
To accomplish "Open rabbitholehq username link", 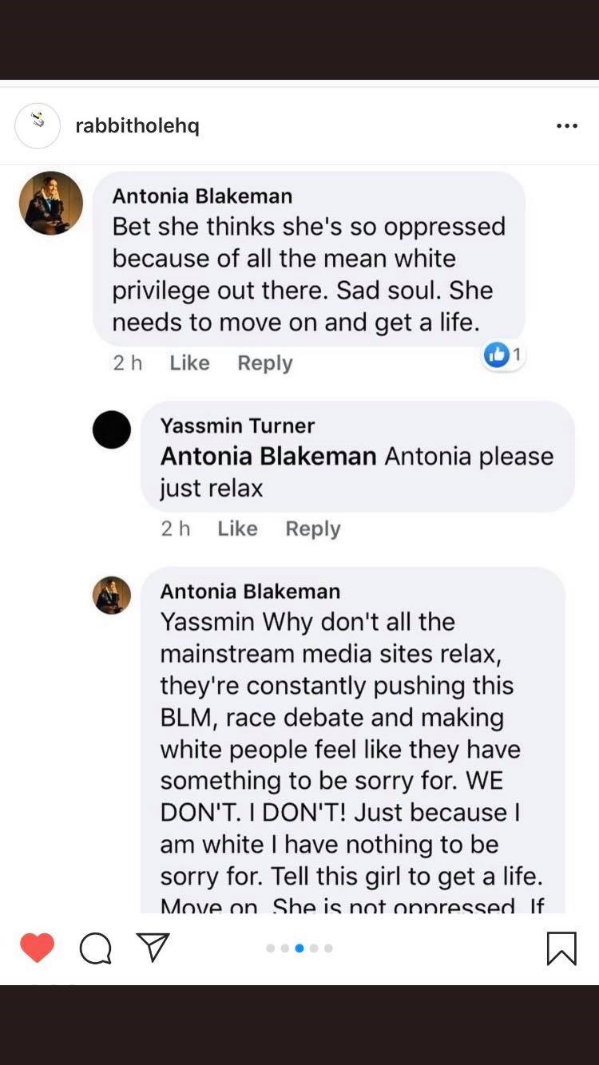I will coord(137,125).
